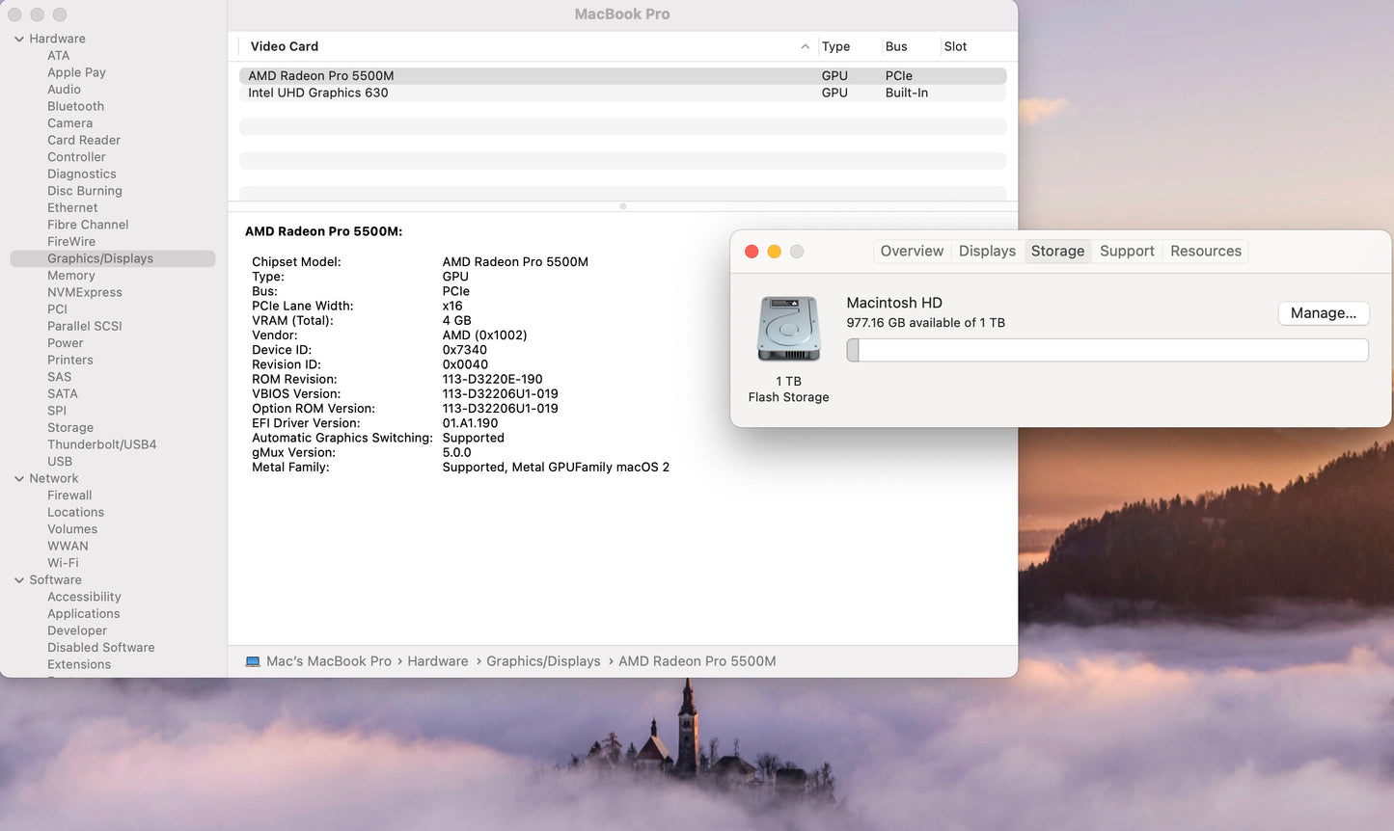Switch to the Displays tab
Image resolution: width=1394 pixels, height=831 pixels.
(x=986, y=251)
